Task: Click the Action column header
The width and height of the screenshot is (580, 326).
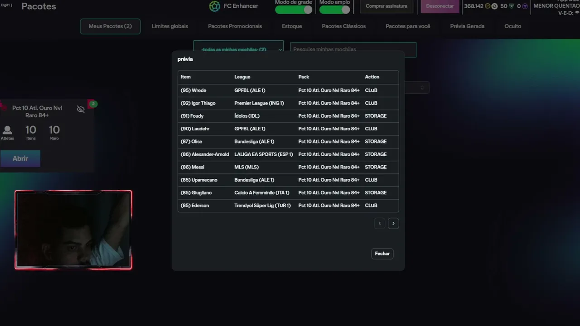Action: pos(372,77)
